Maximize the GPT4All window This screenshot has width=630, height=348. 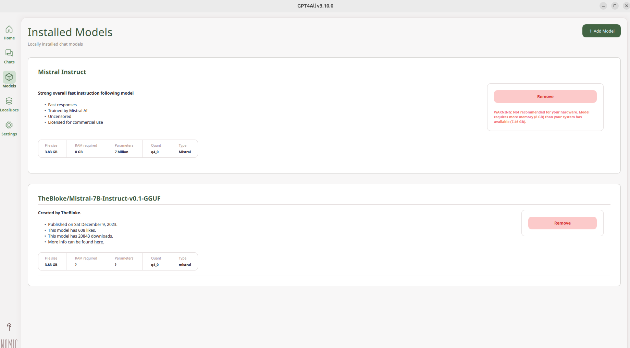(x=615, y=6)
